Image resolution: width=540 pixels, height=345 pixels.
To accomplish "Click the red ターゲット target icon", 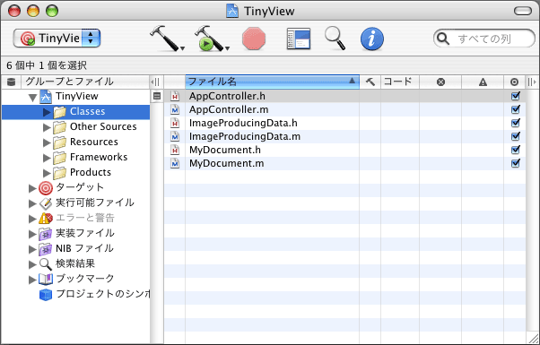I will click(x=46, y=188).
